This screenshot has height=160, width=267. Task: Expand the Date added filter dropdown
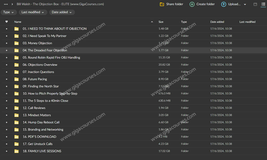tap(62, 12)
